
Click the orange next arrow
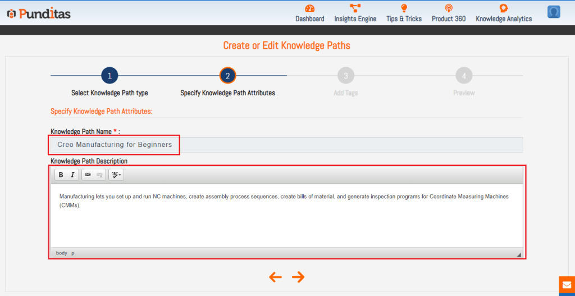[x=298, y=276]
